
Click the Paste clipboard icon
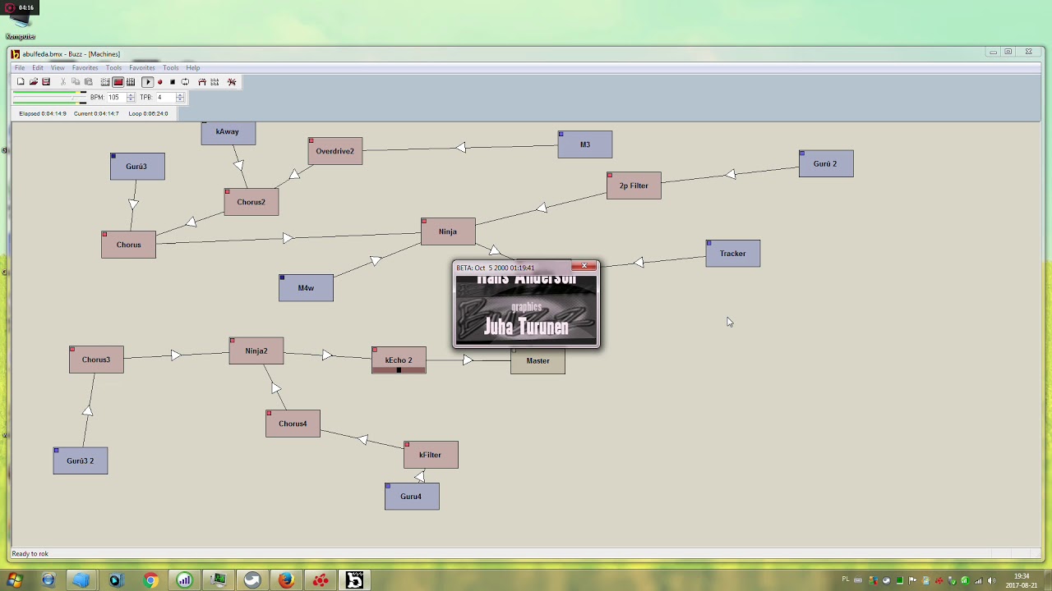(89, 82)
